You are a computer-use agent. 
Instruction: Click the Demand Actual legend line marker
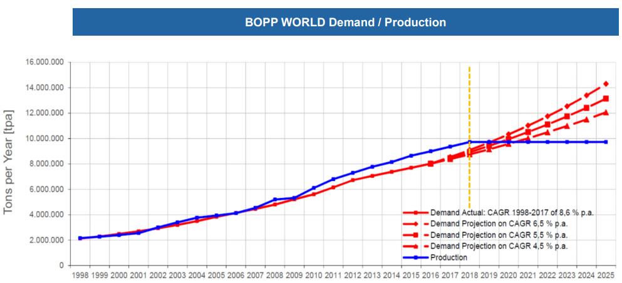point(415,213)
